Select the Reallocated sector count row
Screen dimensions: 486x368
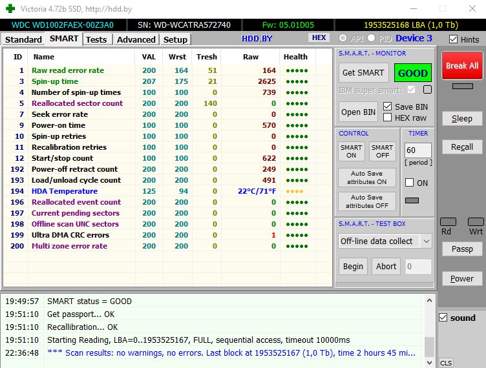[167, 103]
